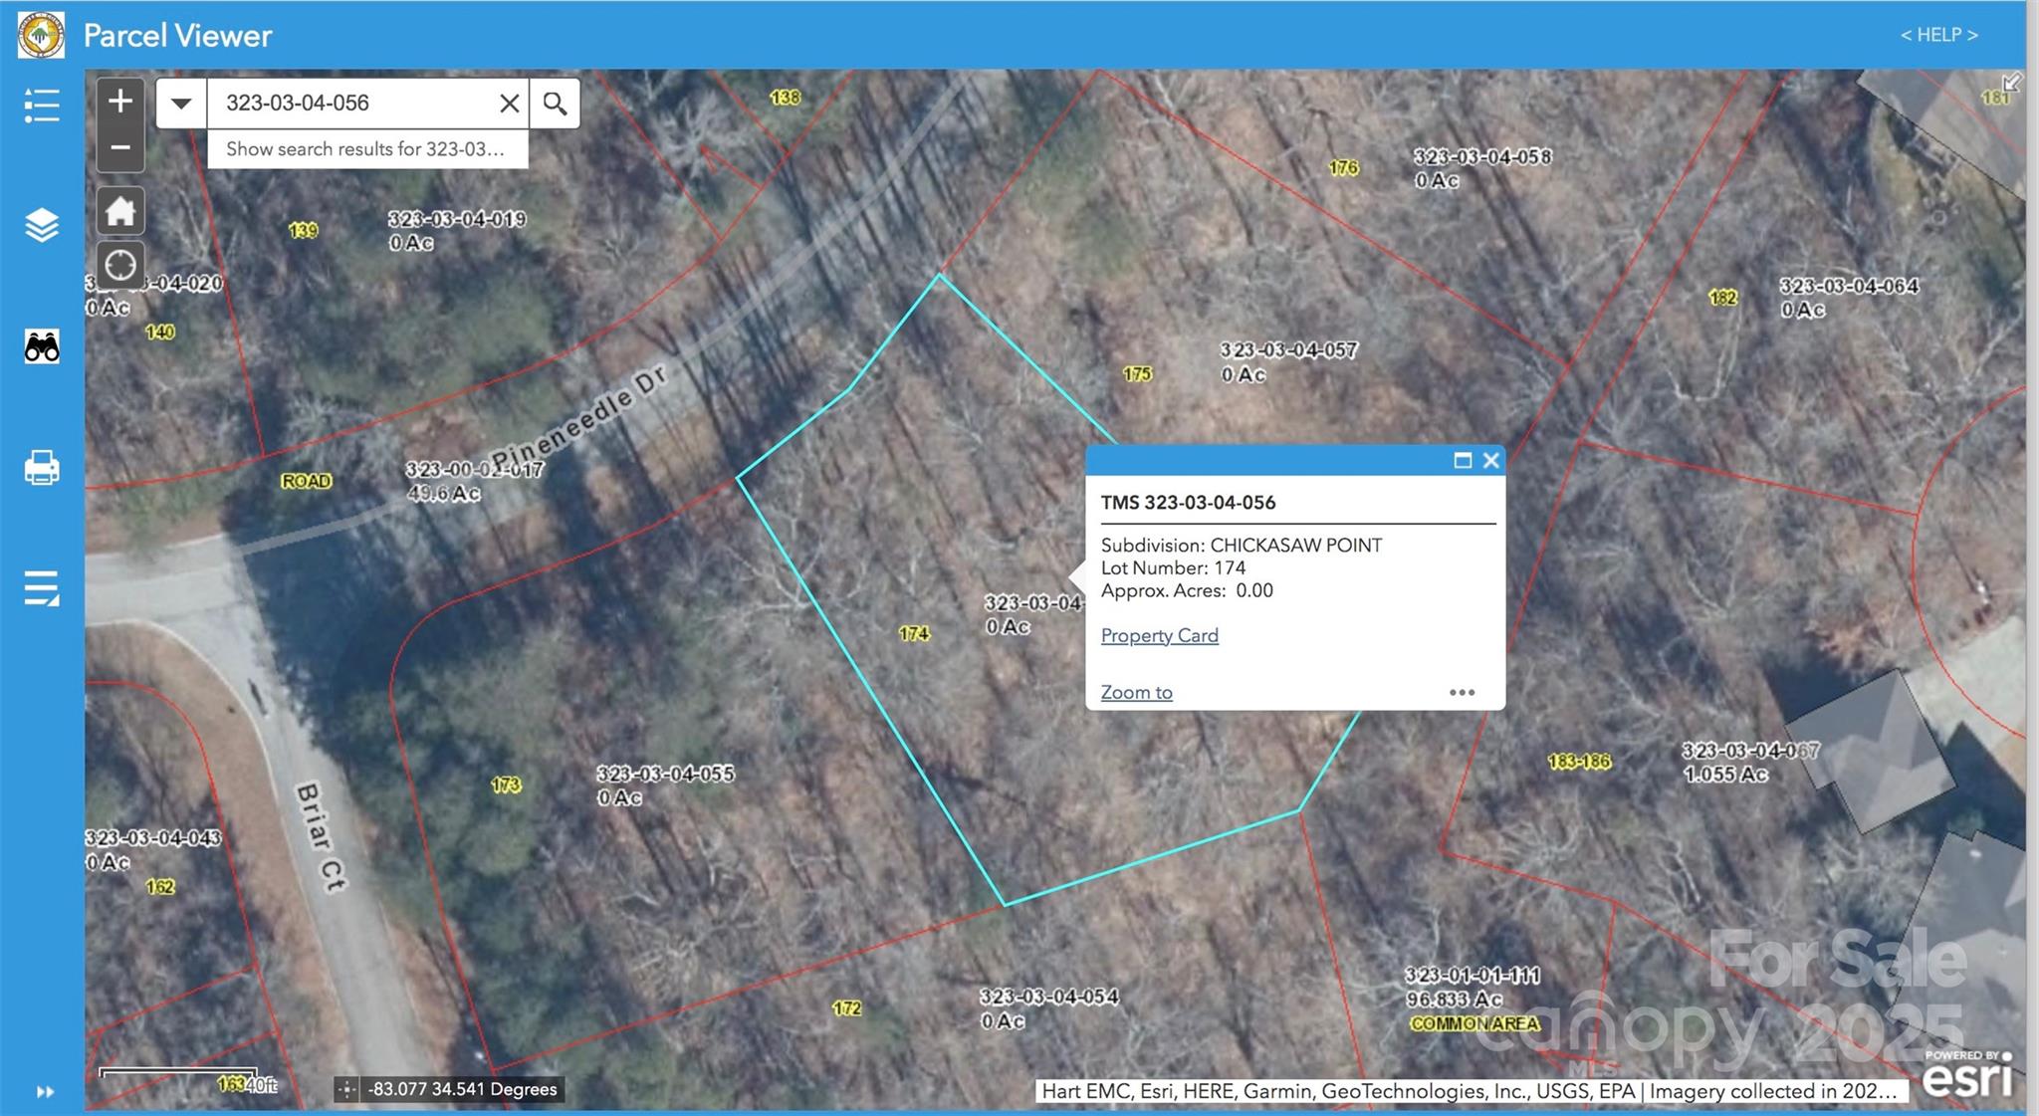
Task: Select 'Show search results for 323-03…' suggestion
Action: click(x=366, y=149)
